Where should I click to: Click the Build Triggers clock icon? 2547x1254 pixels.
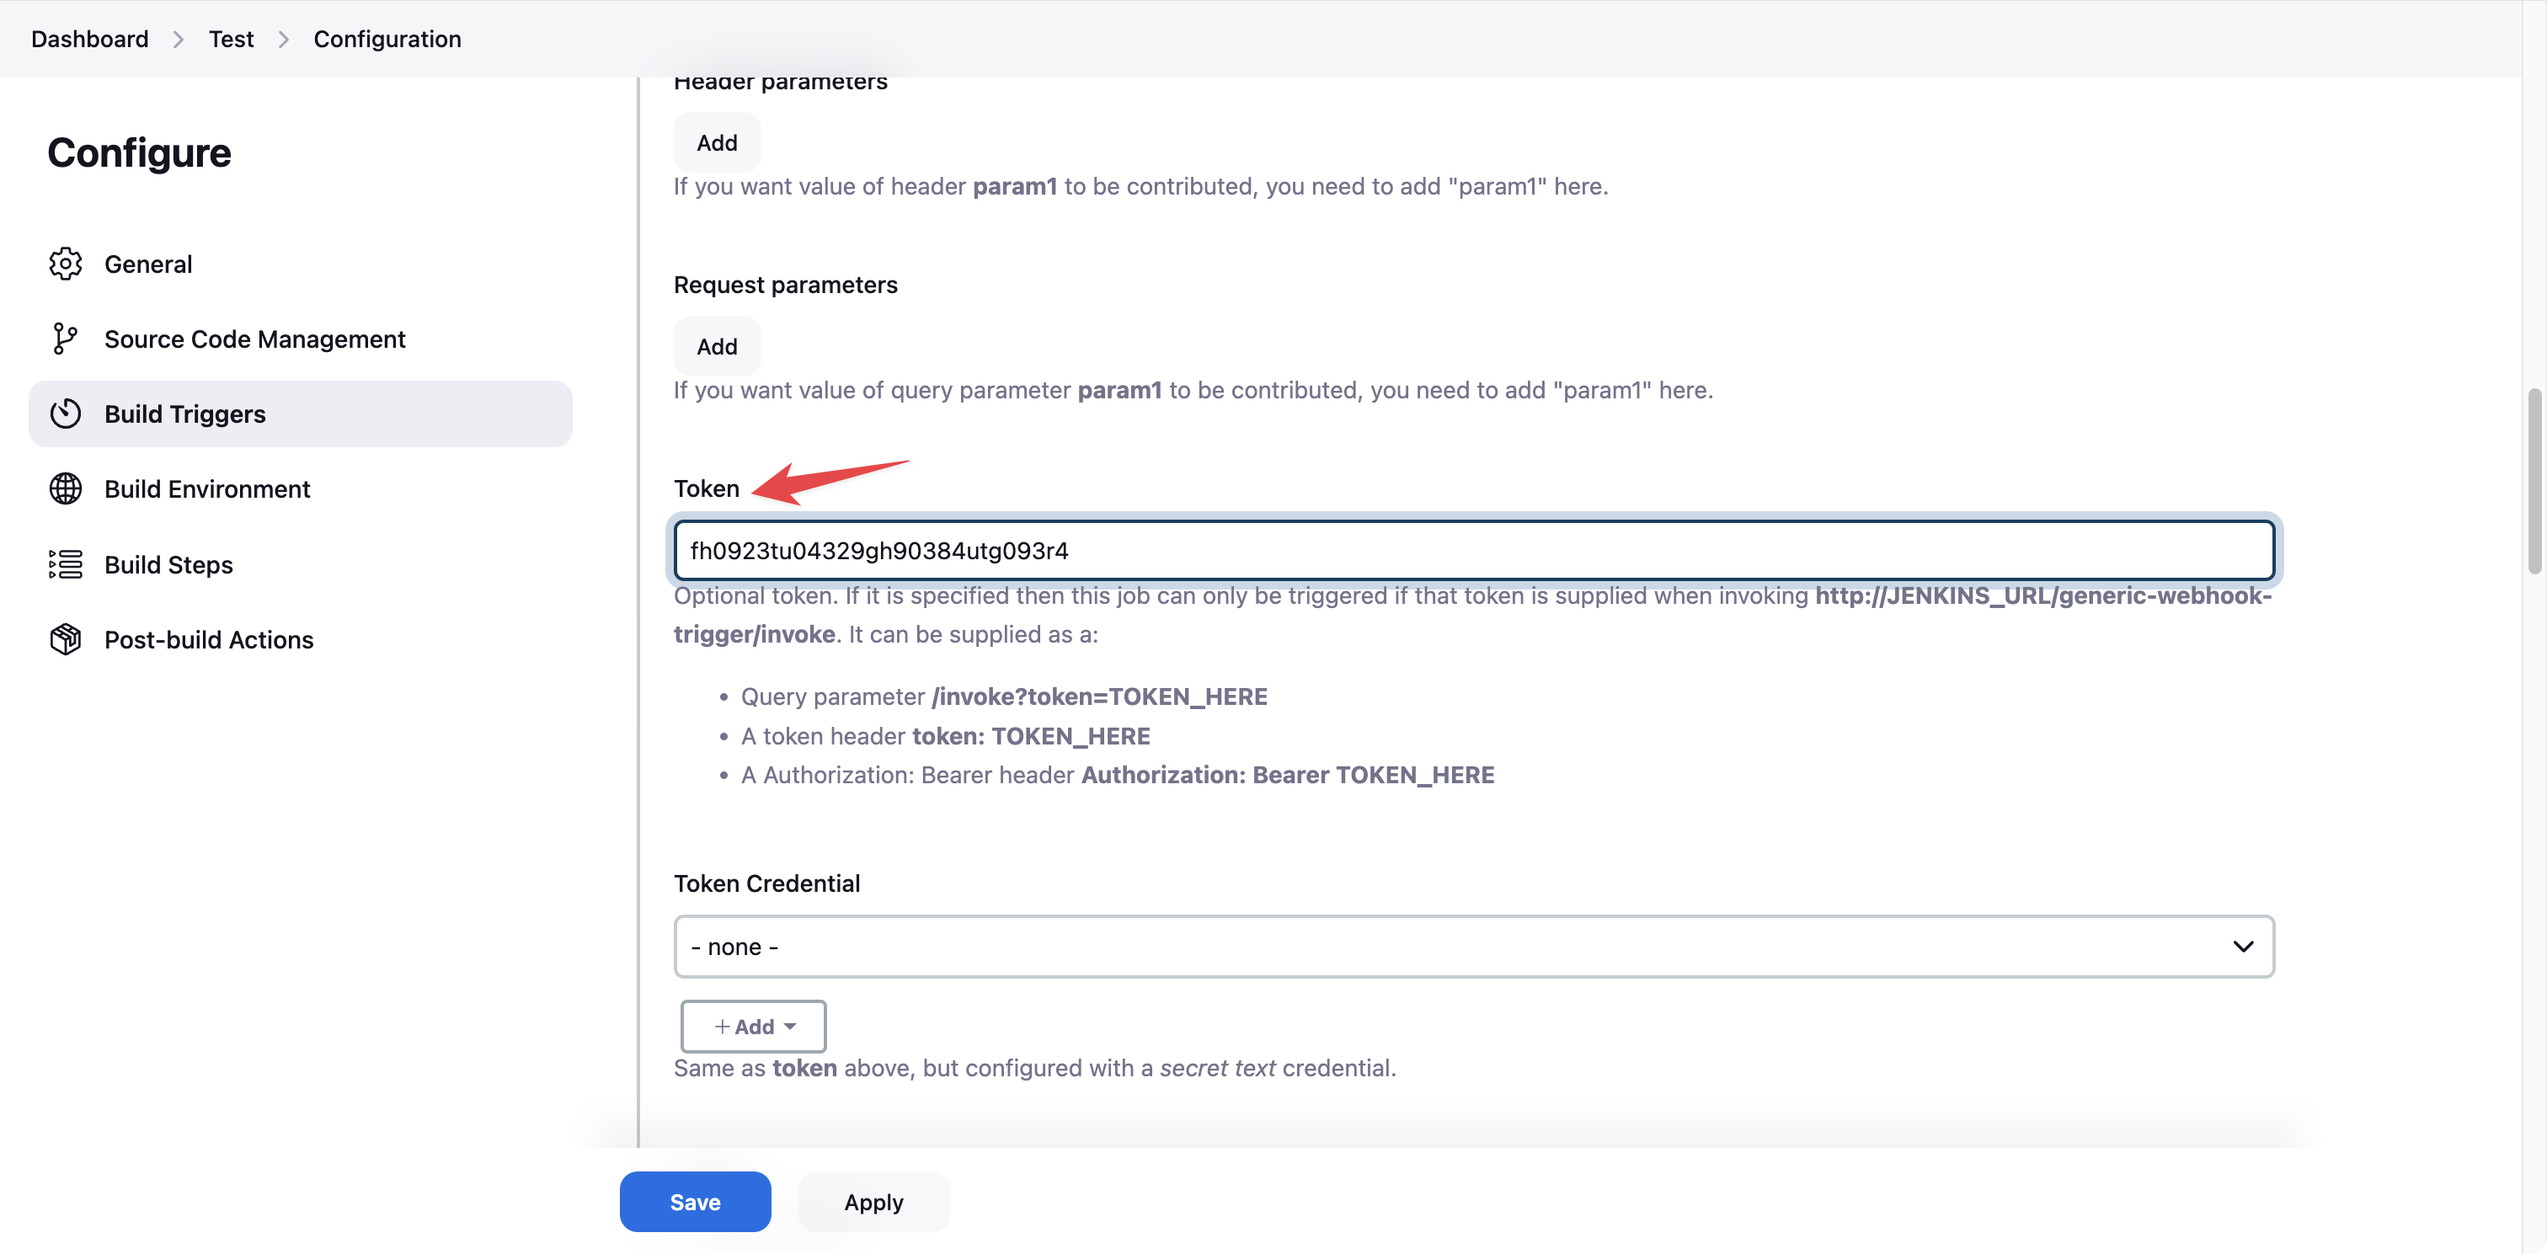(x=65, y=414)
